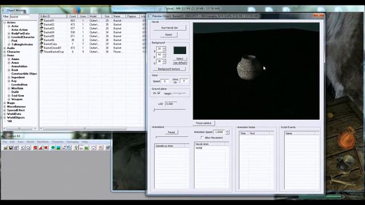Open the View menu in Creation Kit
Viewport: 365px width, 205px height.
click(x=21, y=142)
